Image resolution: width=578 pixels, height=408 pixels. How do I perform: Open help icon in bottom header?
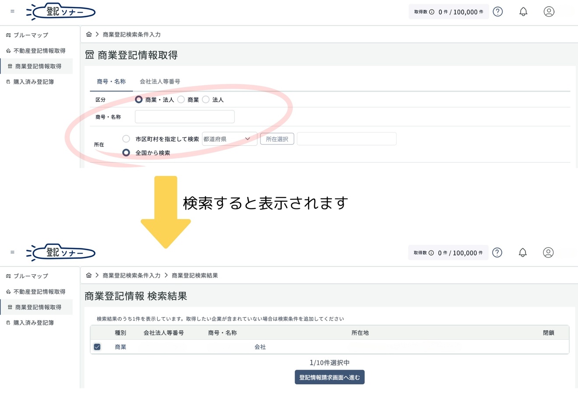[497, 252]
